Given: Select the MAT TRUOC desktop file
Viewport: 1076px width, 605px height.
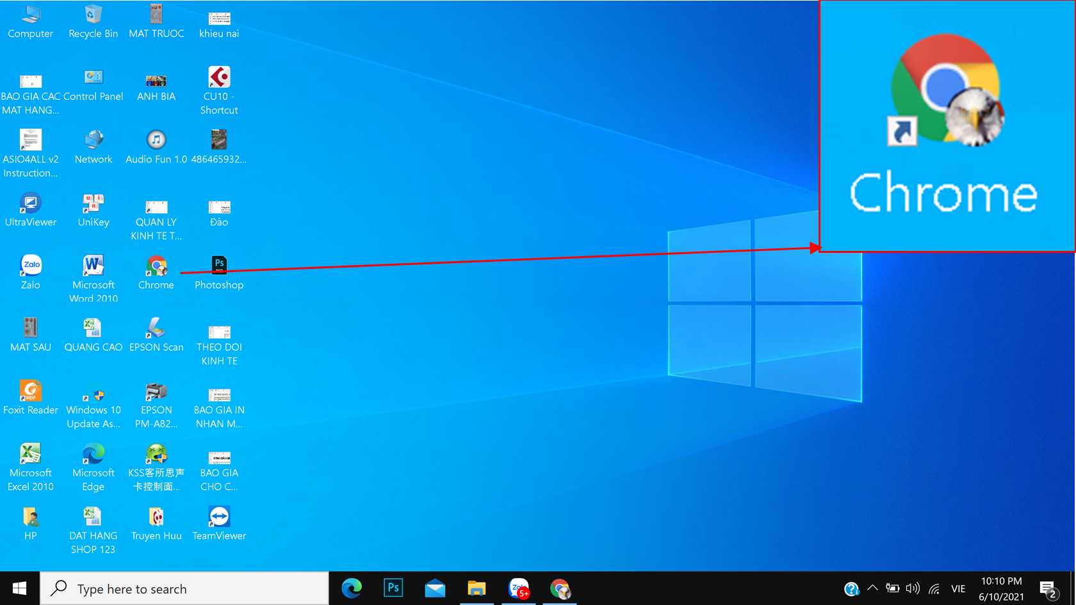Looking at the screenshot, I should (x=156, y=21).
